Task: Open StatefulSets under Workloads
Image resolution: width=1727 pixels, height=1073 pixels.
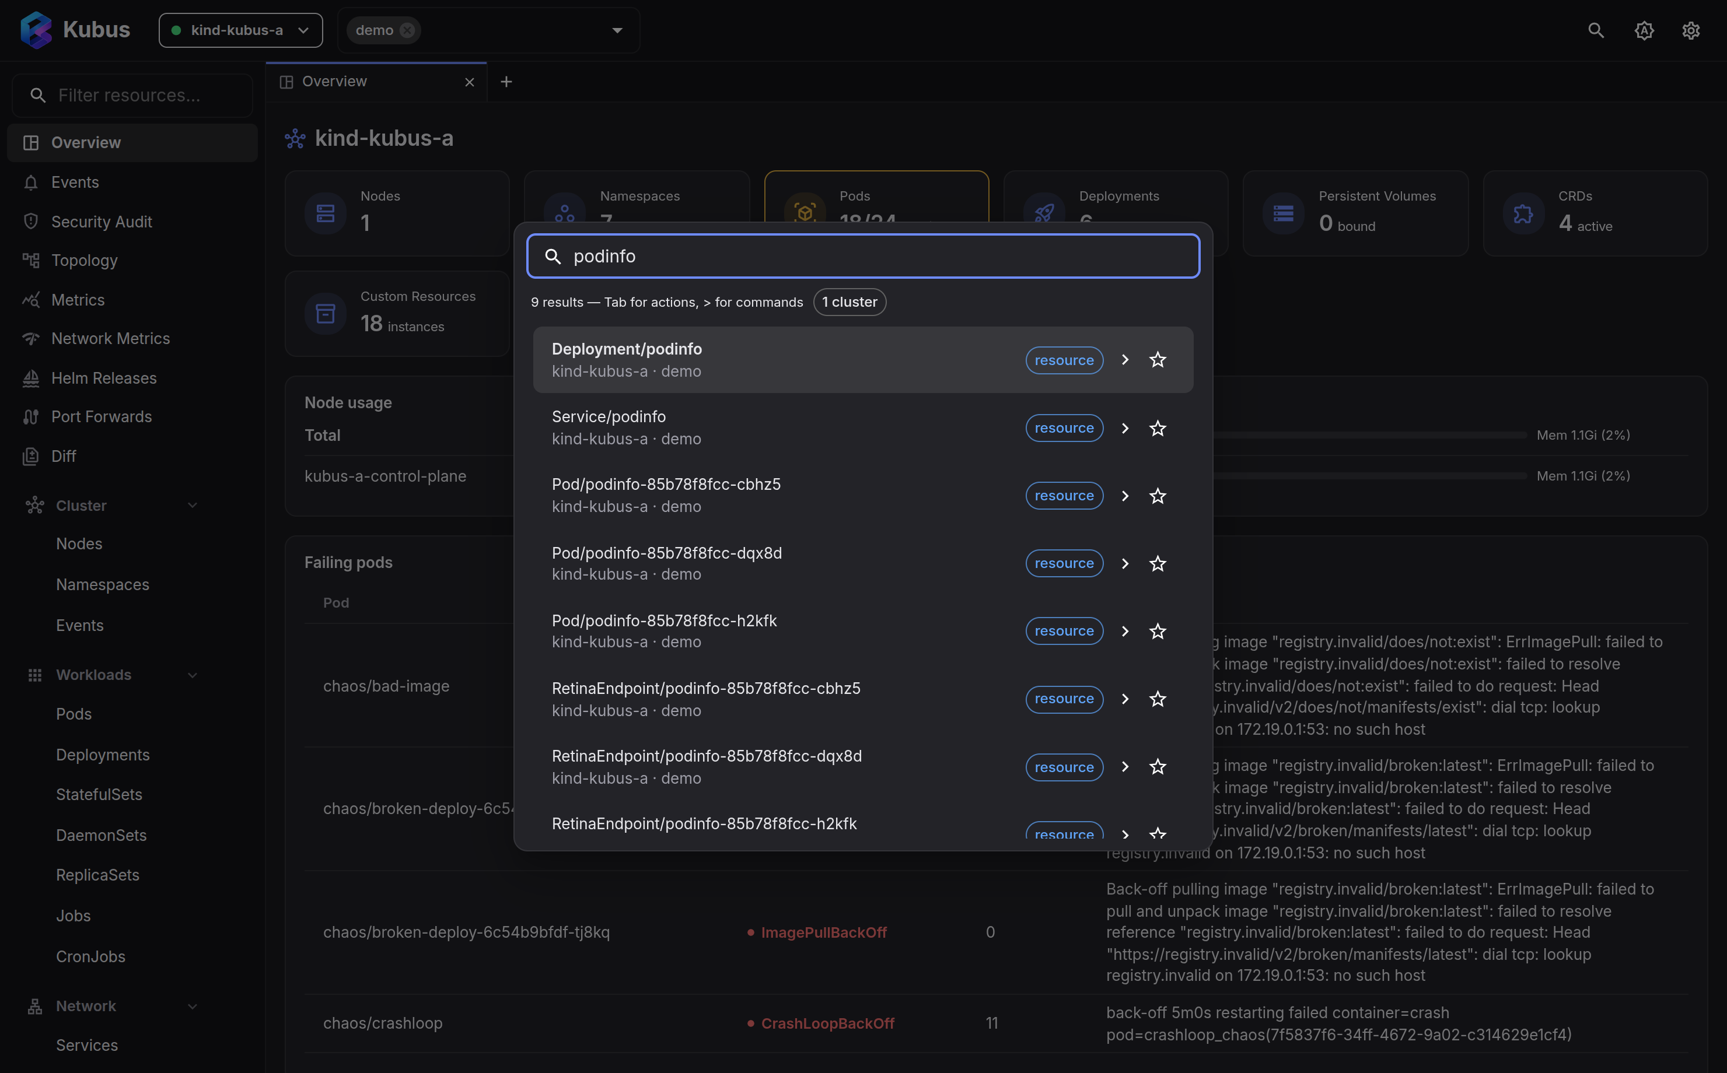Action: click(99, 795)
